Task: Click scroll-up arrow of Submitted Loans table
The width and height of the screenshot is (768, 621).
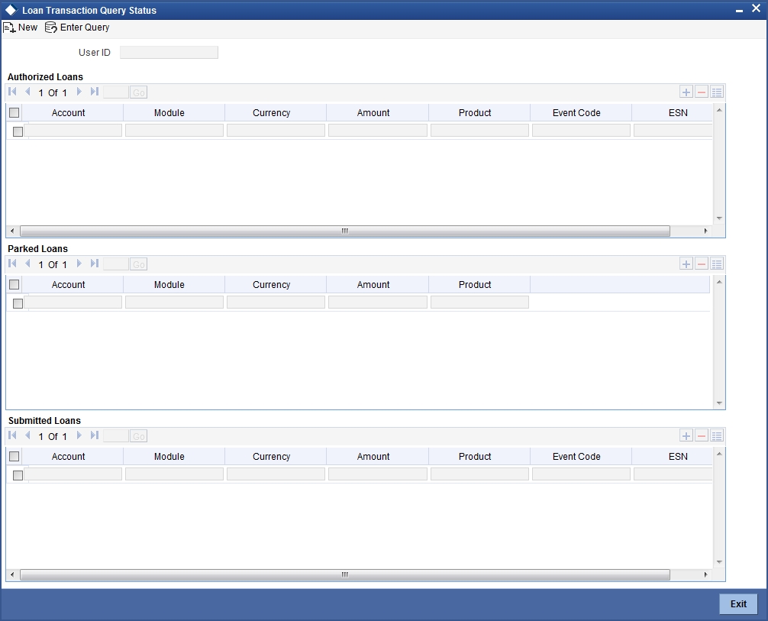Action: [x=719, y=454]
